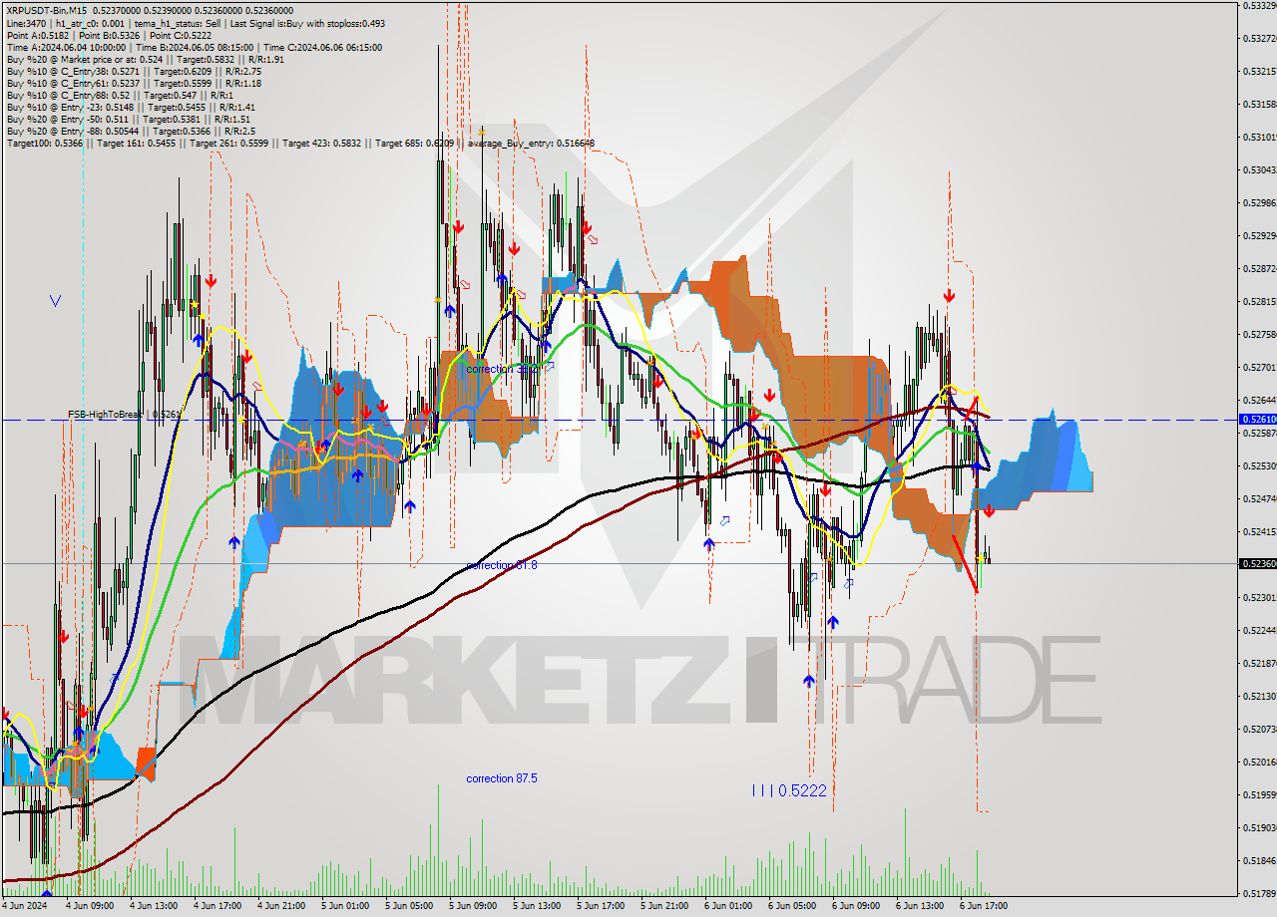Image resolution: width=1277 pixels, height=917 pixels.
Task: Select the 'correction 87.5' label
Action: click(502, 778)
